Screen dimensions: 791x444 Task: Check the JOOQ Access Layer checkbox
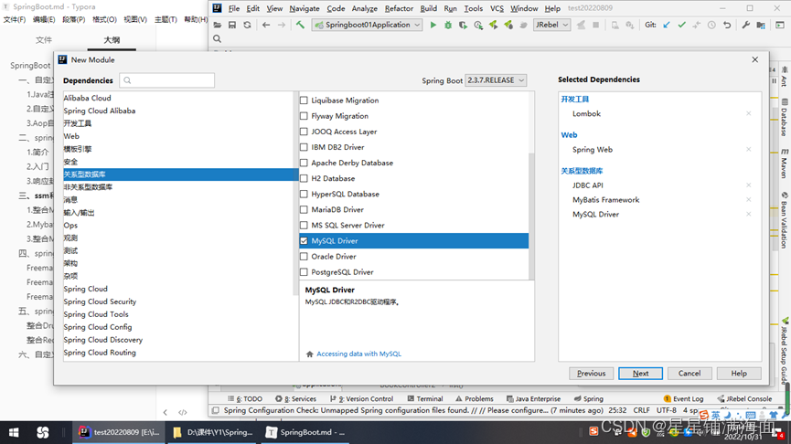pos(304,132)
